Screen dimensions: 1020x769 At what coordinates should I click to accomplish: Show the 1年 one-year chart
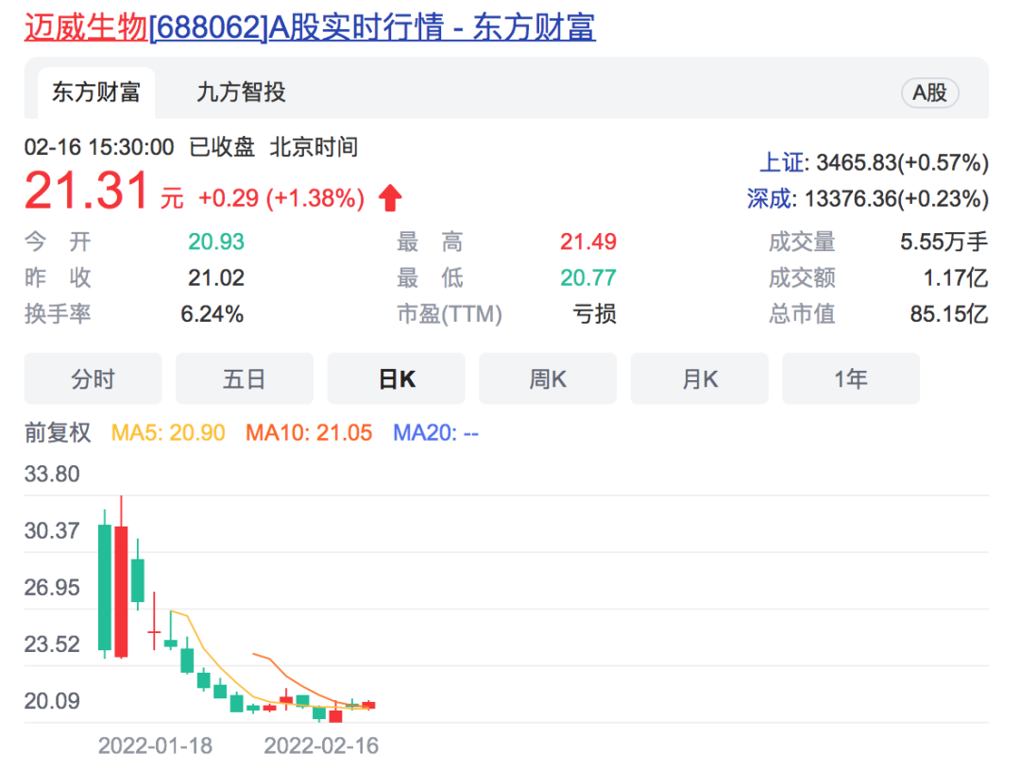point(850,379)
